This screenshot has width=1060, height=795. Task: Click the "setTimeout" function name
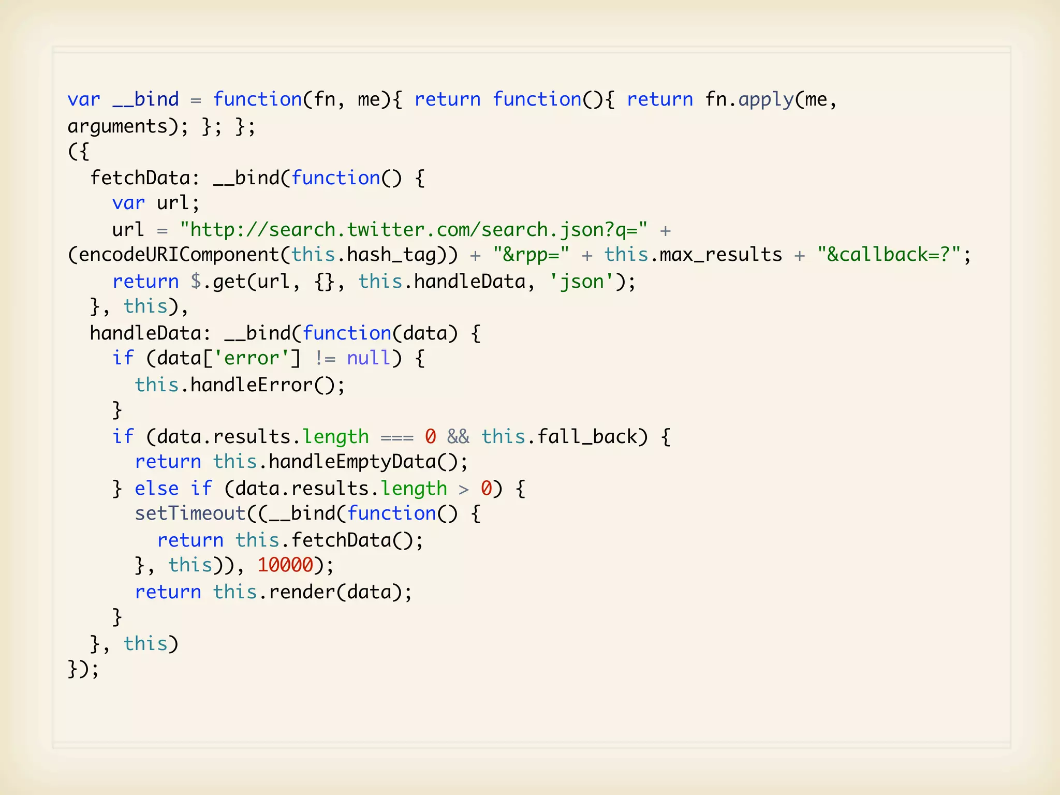pyautogui.click(x=190, y=513)
